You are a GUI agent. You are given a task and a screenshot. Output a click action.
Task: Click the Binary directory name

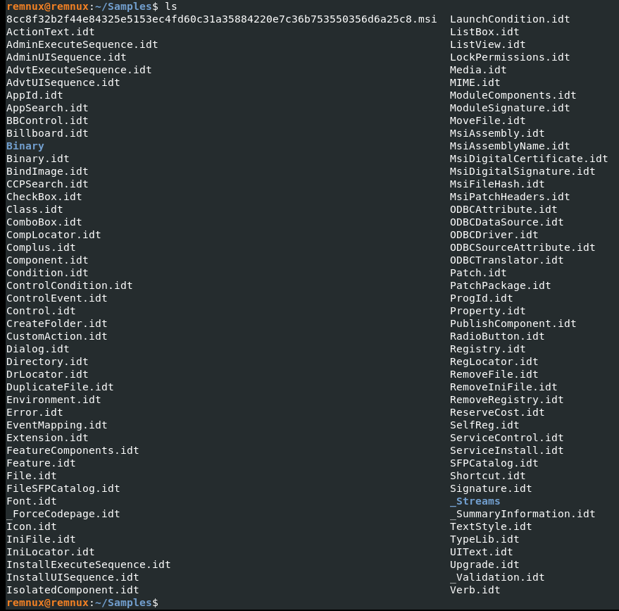25,146
